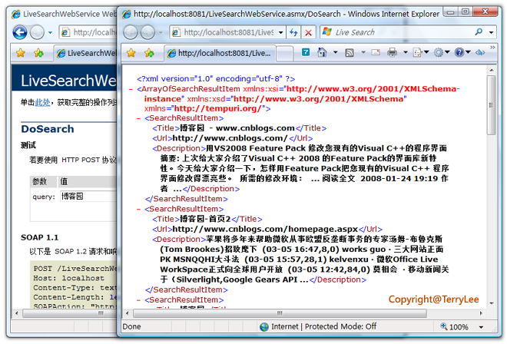This screenshot has height=344, width=507.
Task: Collapse third SearchResultItem XML node
Action: [x=139, y=300]
